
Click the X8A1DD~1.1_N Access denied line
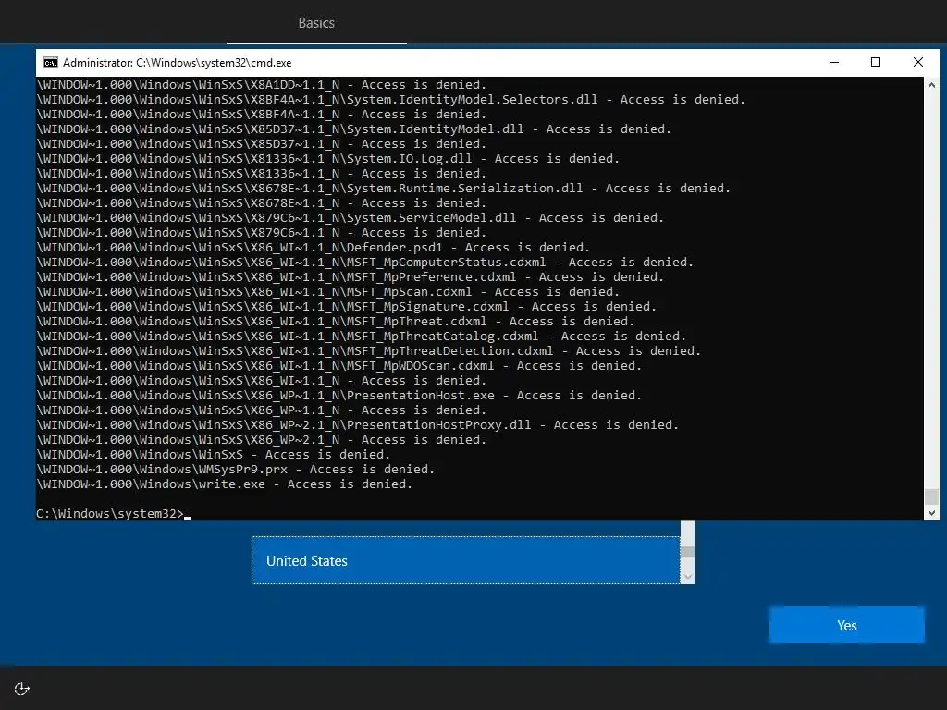tap(262, 85)
